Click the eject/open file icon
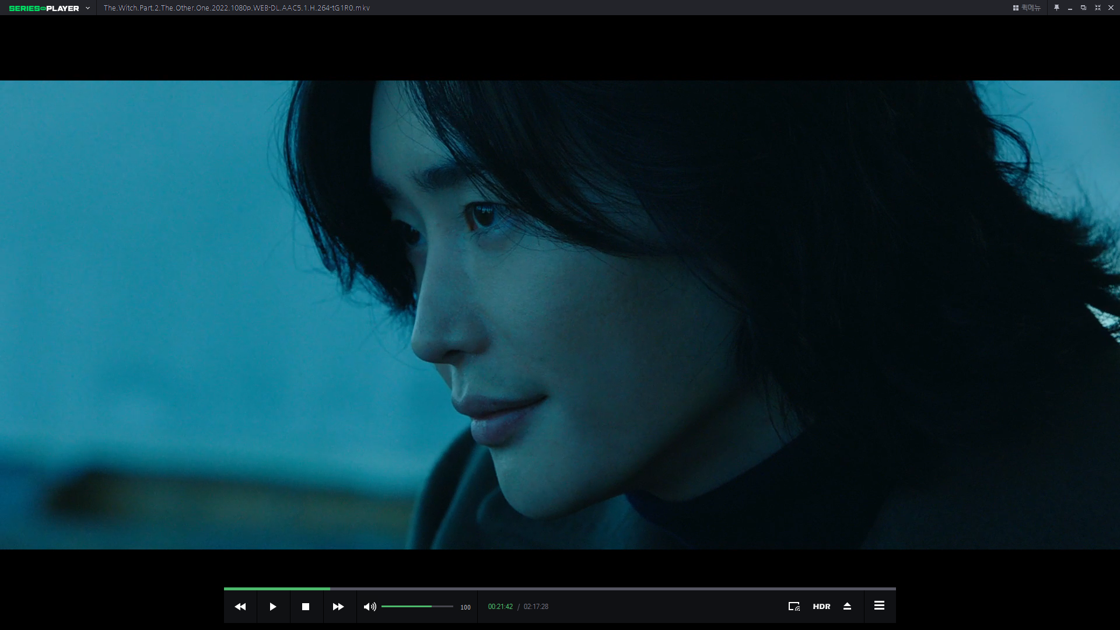The height and width of the screenshot is (630, 1120). click(848, 607)
